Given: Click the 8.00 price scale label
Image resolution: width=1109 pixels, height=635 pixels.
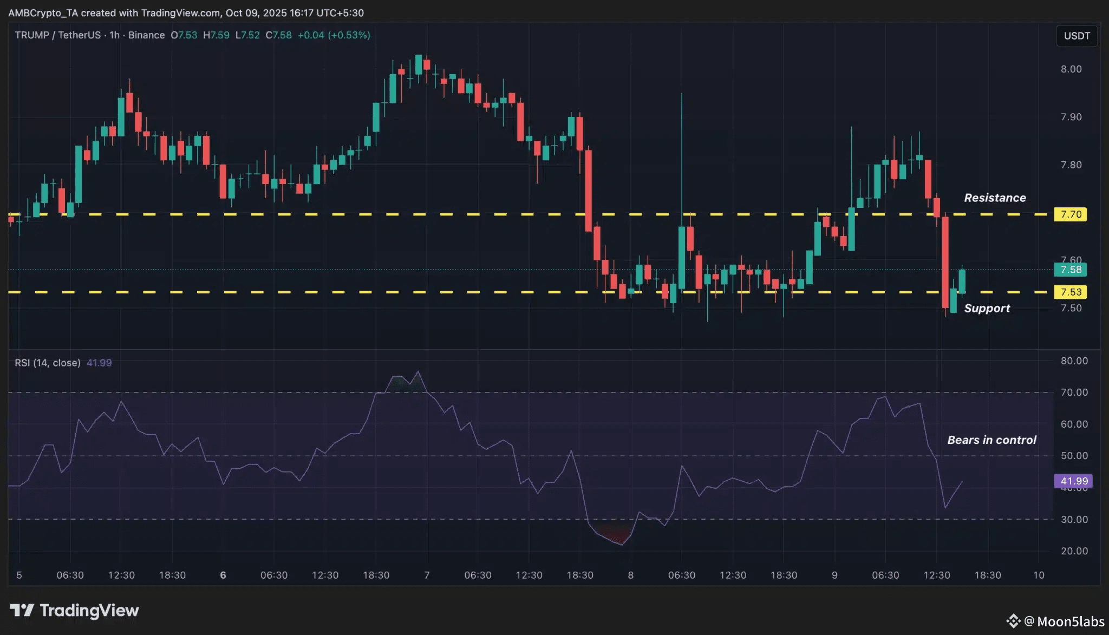Looking at the screenshot, I should [x=1071, y=69].
